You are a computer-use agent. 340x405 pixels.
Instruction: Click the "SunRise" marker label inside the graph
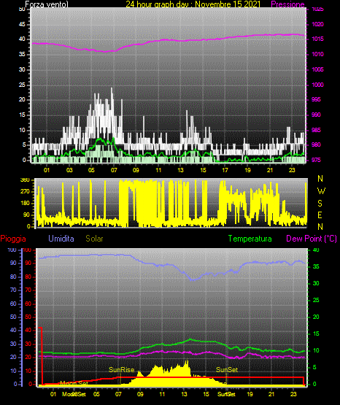coord(121,370)
